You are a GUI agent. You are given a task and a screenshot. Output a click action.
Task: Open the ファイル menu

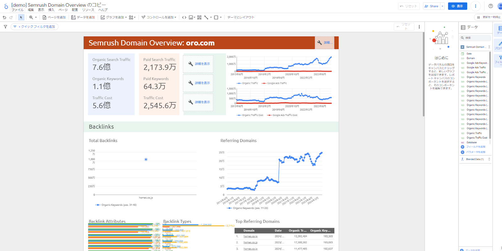coord(18,10)
